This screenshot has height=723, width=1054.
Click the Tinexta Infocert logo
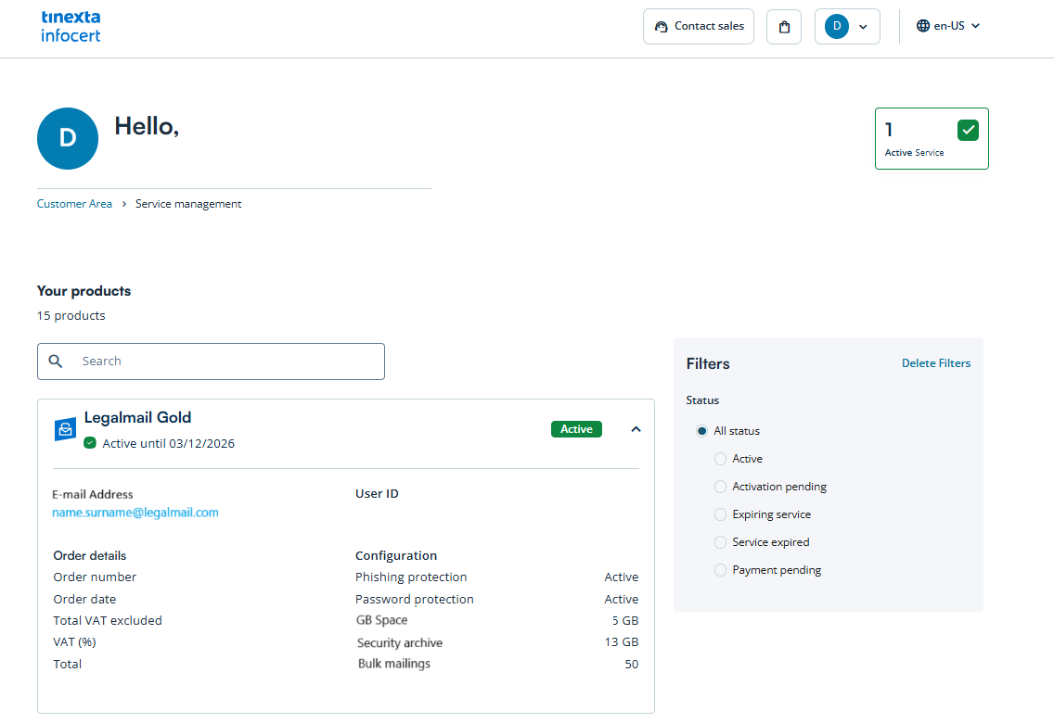[x=71, y=27]
